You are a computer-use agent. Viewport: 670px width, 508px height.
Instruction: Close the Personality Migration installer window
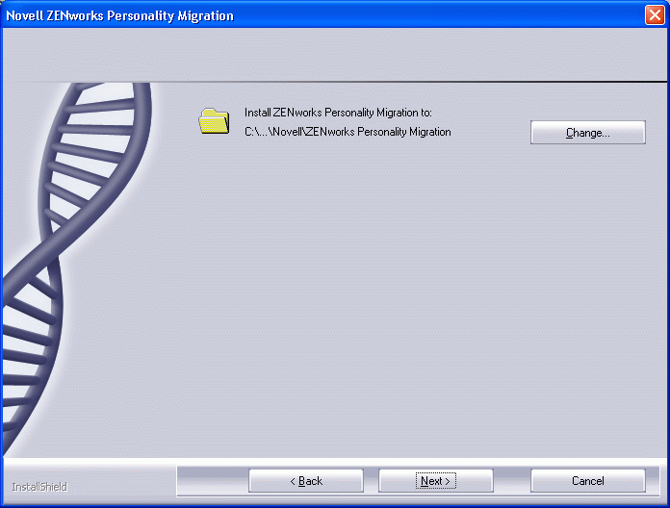655,15
